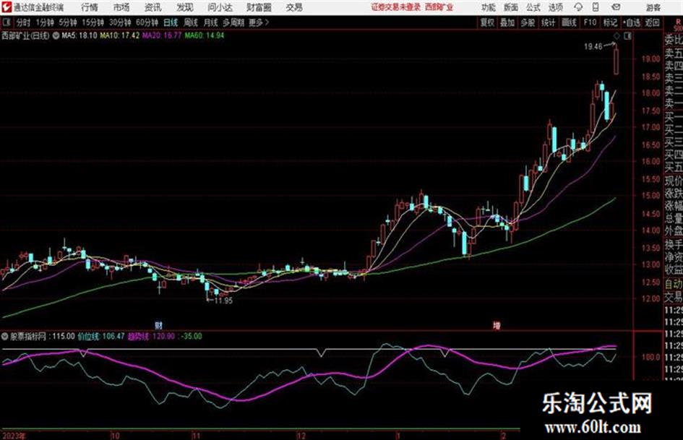
Task: Open the 版面 menu
Action: tap(511, 7)
